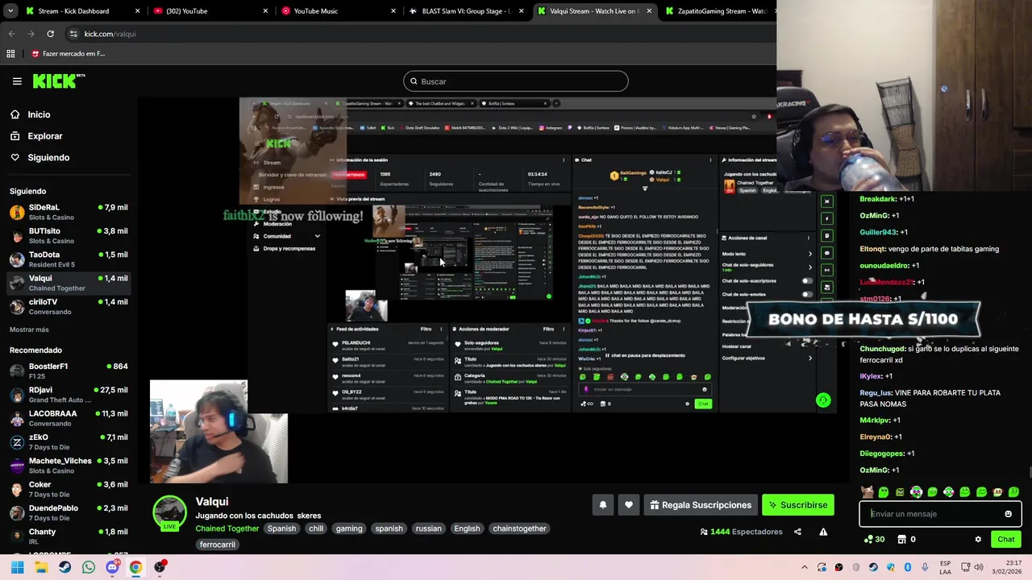This screenshot has width=1032, height=580.
Task: Click the search magnifier icon
Action: tap(414, 81)
